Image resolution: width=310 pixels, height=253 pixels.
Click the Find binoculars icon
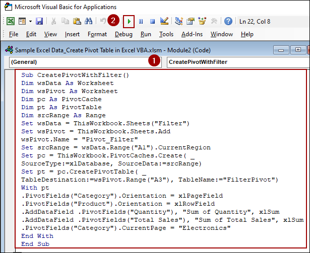click(88, 21)
